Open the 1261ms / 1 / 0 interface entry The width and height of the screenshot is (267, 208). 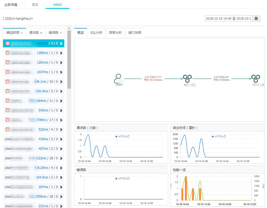pos(34,63)
